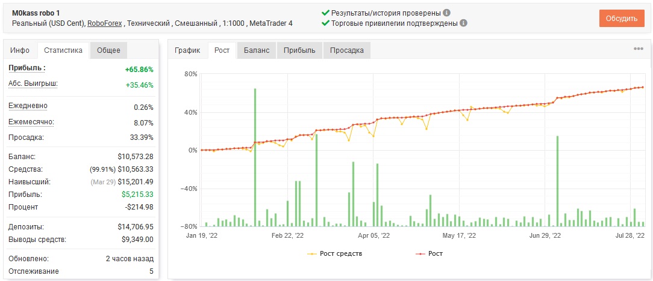
Task: Click the Jun 29, '22 axis label
Action: point(546,235)
